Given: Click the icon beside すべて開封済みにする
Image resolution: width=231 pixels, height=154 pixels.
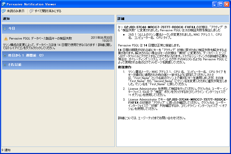Looking at the screenshot, I should pos(32,11).
